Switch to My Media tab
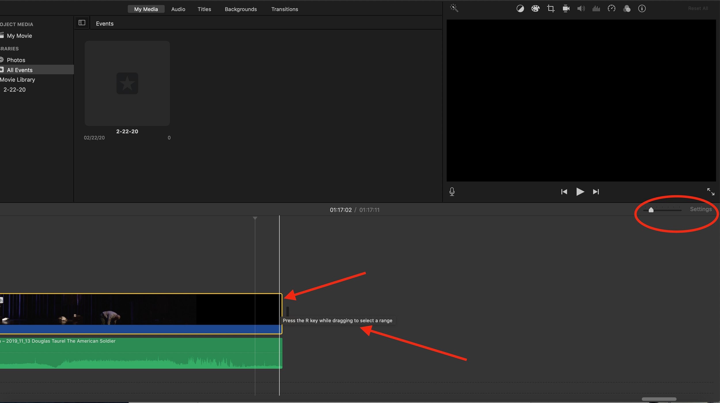 coord(146,9)
